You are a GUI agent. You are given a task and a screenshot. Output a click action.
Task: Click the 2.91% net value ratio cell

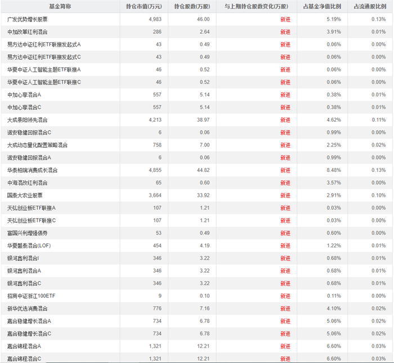click(334, 196)
